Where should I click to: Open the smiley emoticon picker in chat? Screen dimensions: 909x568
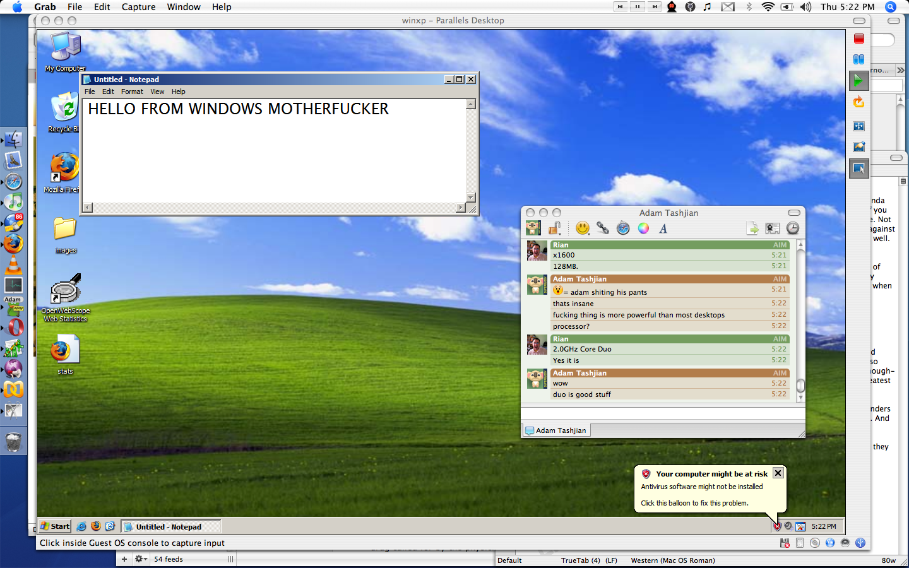(x=583, y=228)
